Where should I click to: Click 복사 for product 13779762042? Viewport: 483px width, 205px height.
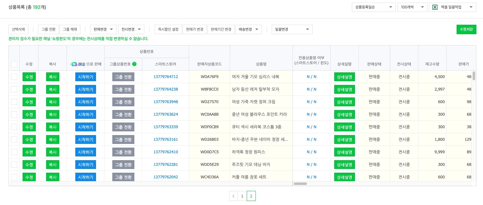click(x=53, y=177)
